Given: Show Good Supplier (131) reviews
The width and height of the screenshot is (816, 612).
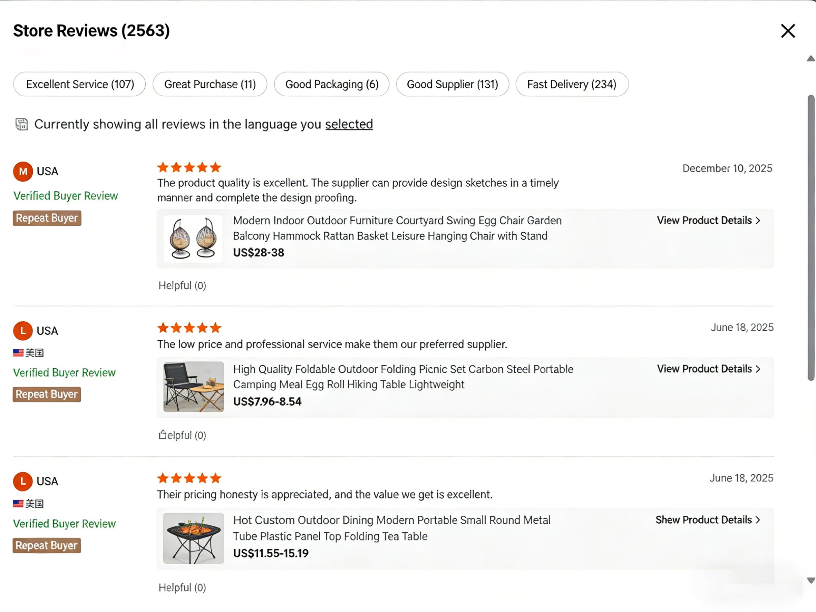Looking at the screenshot, I should coord(452,85).
